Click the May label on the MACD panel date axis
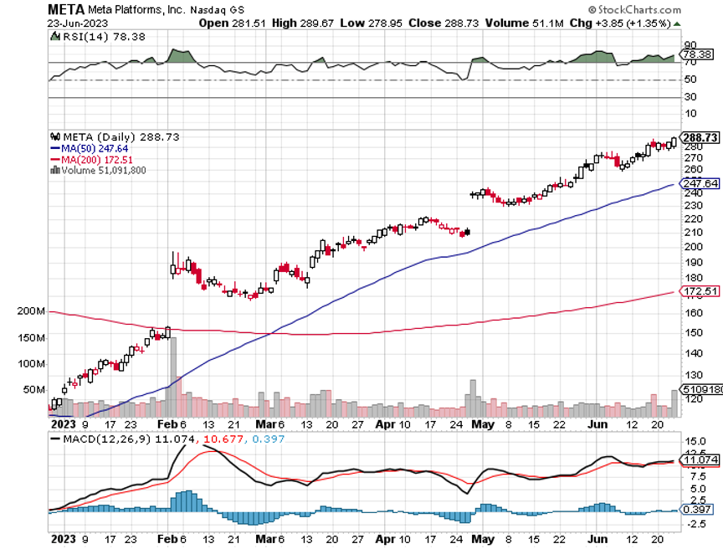 coord(483,539)
